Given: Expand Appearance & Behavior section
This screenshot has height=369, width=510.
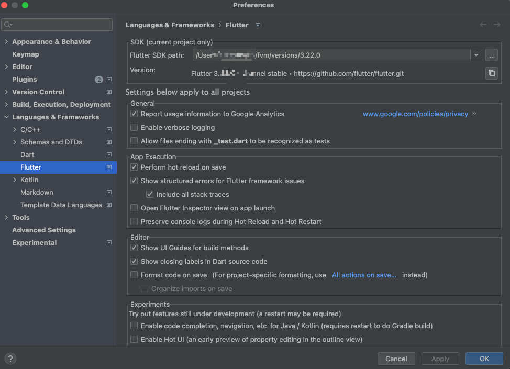Looking at the screenshot, I should tap(6, 42).
